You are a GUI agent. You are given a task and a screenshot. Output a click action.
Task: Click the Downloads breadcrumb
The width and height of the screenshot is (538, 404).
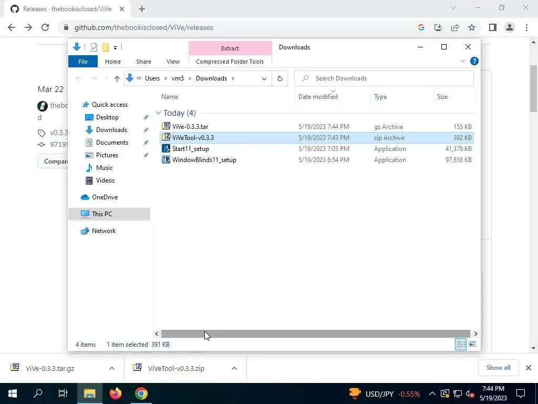(211, 78)
